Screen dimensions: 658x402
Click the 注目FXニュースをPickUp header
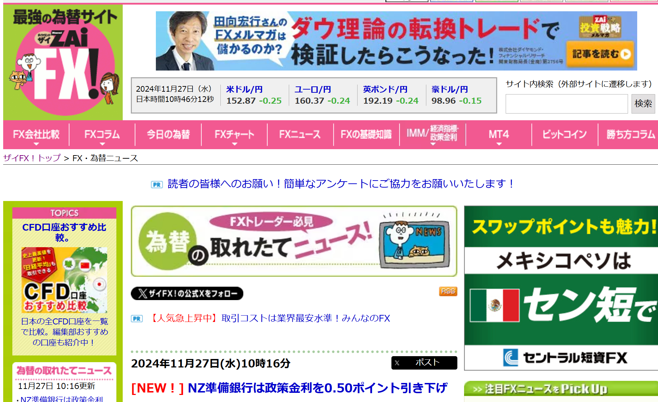[x=561, y=389]
